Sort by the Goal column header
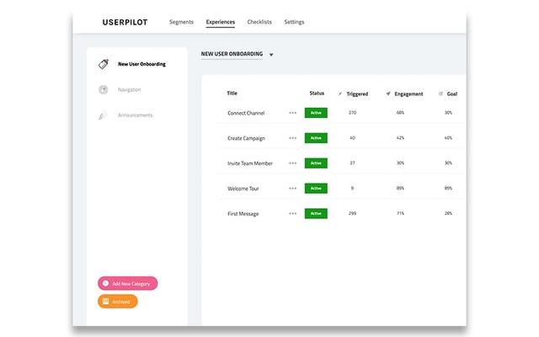539x337 pixels. click(x=452, y=94)
